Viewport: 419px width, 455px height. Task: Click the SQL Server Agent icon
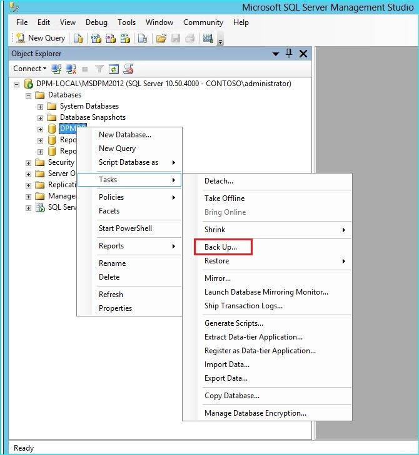(40, 207)
